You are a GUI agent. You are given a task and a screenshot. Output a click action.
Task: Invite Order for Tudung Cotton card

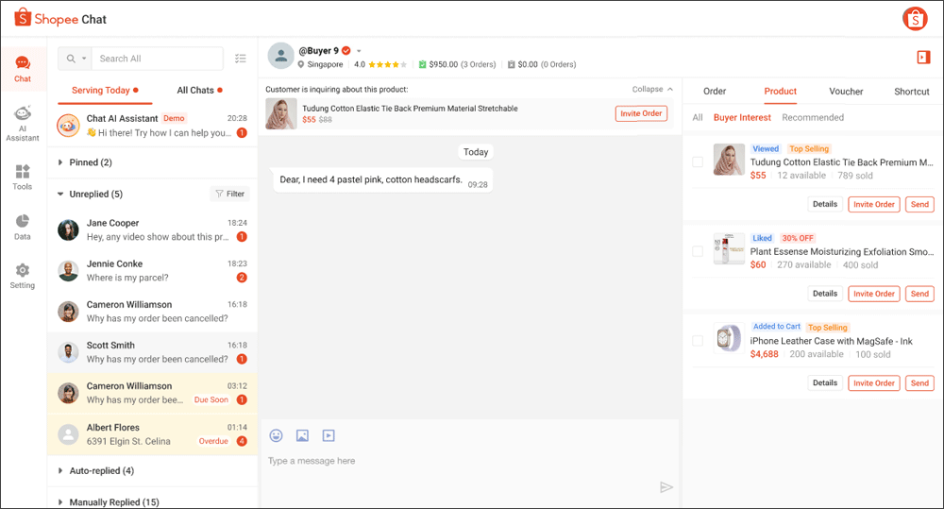pyautogui.click(x=874, y=204)
